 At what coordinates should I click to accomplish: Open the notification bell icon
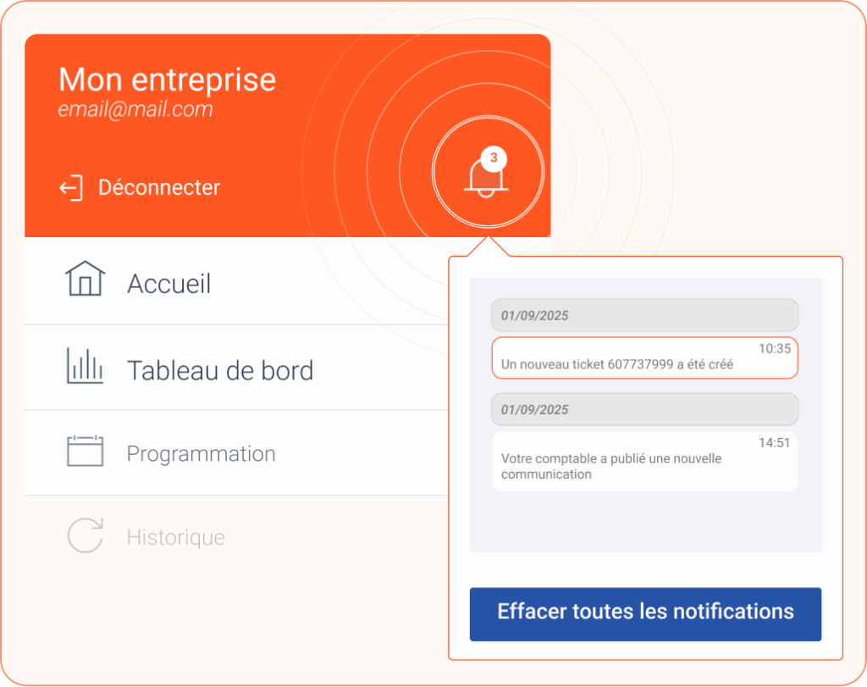486,177
